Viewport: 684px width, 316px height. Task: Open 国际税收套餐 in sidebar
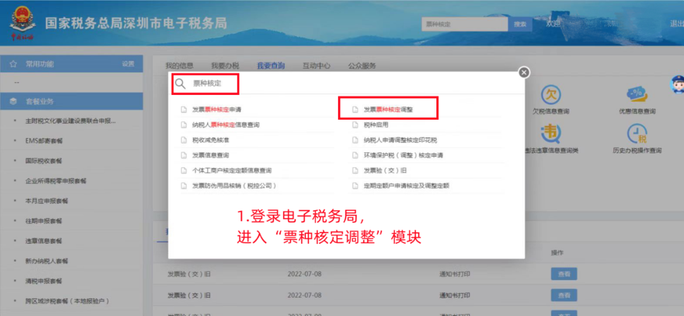(44, 161)
